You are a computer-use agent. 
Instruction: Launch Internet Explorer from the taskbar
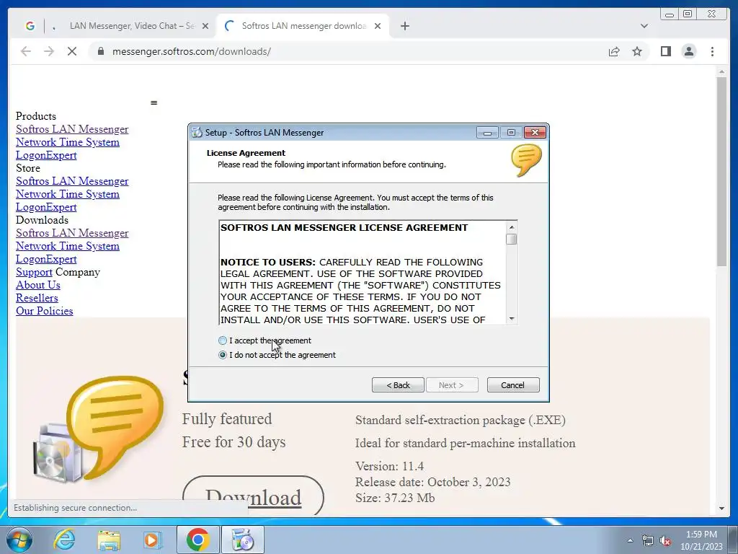click(64, 540)
